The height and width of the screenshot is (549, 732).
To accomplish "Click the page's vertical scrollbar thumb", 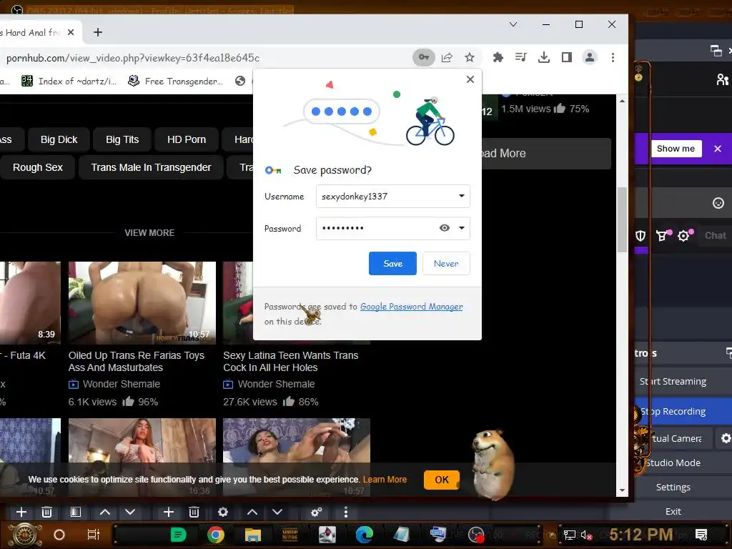I will (x=622, y=219).
